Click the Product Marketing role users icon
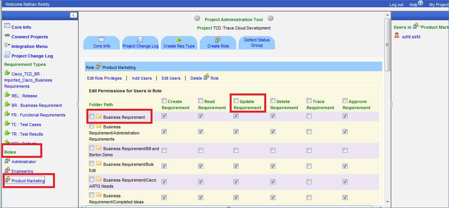449x208 pixels. (x=7, y=179)
